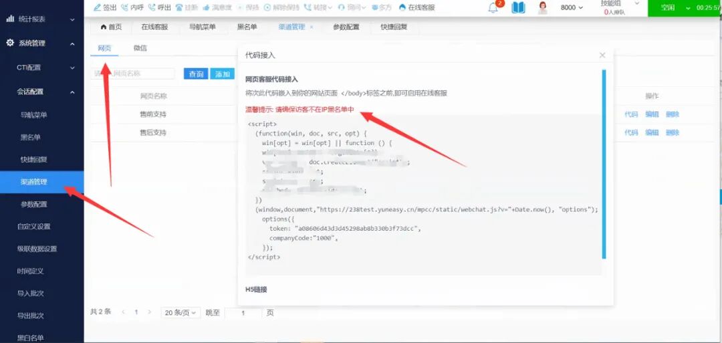
Task: Open 参数配置 in the sidebar
Action: [x=33, y=204]
